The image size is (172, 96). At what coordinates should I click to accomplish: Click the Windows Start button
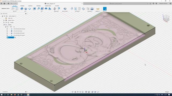[2, 95]
